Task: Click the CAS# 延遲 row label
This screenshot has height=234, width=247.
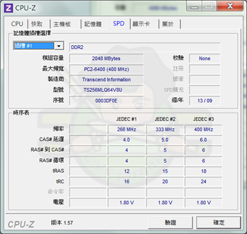Action: click(x=51, y=139)
